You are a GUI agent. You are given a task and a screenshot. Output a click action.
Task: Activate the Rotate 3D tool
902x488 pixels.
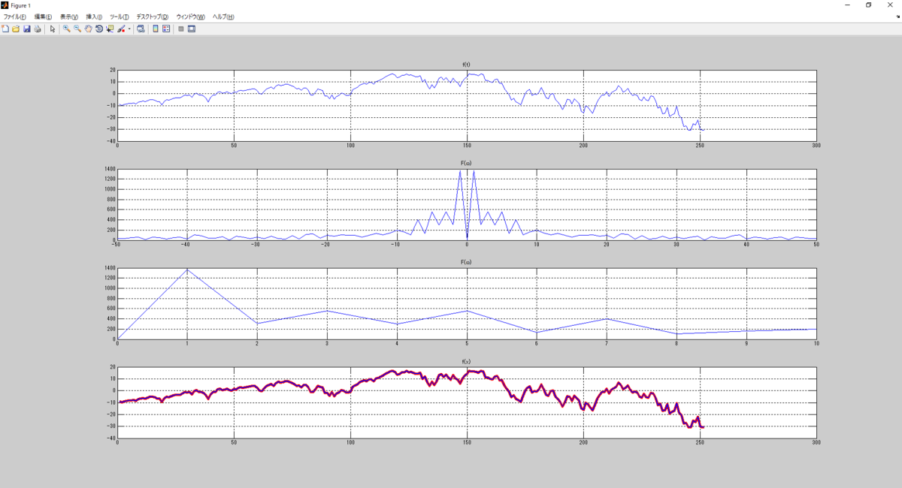(x=98, y=29)
